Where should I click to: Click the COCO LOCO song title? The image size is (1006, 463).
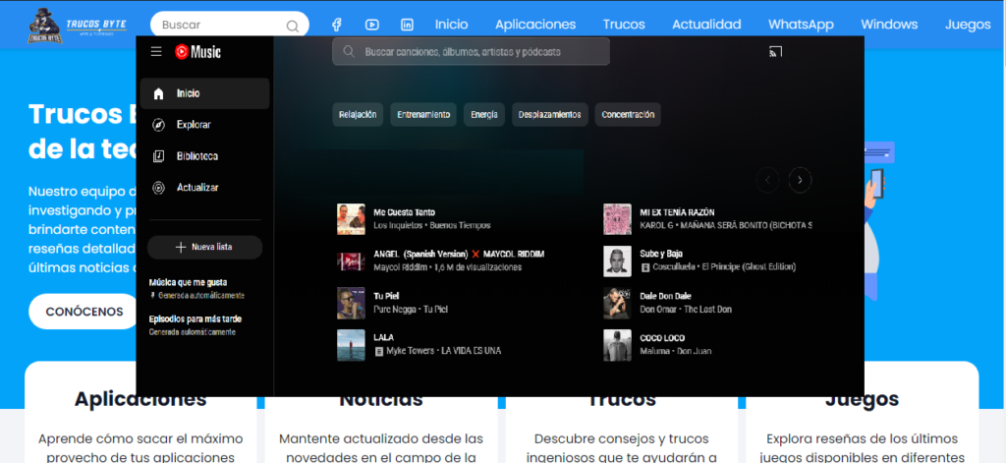662,338
